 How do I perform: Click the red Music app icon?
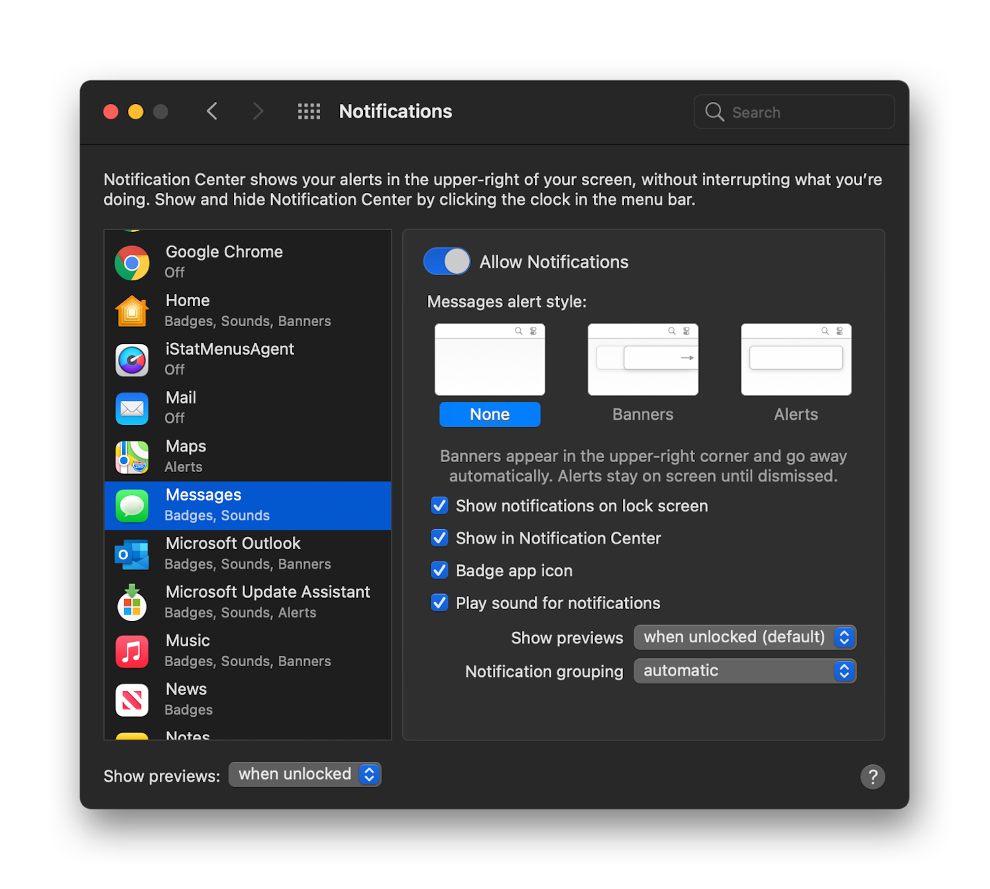click(x=132, y=652)
